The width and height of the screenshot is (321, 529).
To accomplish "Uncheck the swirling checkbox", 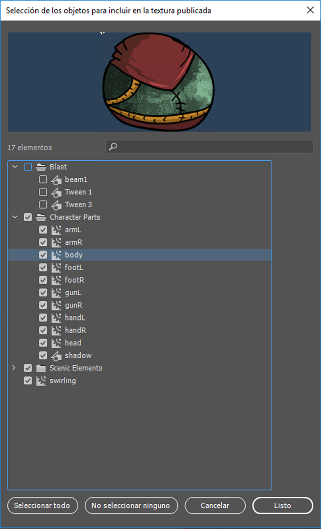I will pyautogui.click(x=28, y=381).
